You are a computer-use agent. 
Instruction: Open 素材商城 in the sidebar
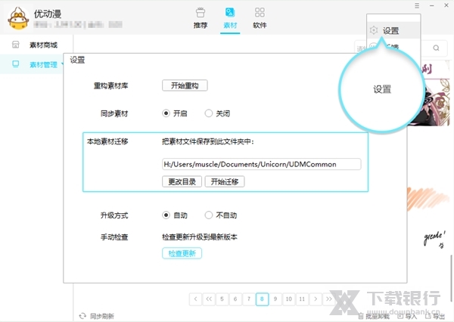point(36,45)
